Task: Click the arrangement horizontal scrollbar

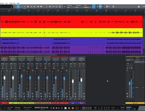Action: point(38,55)
